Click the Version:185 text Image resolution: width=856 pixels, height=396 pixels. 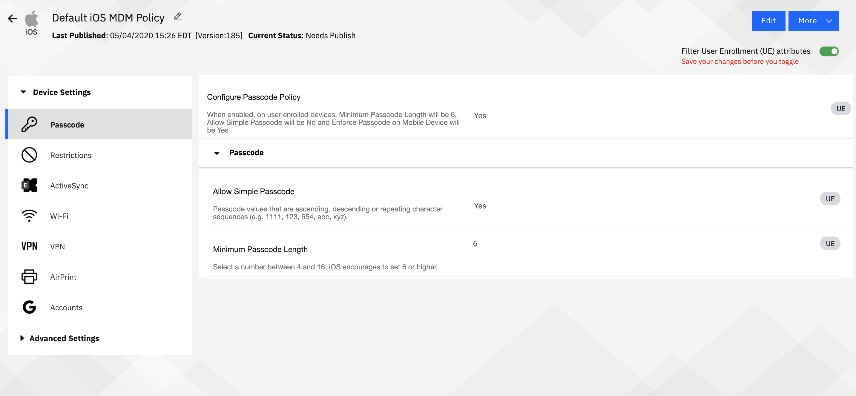click(x=219, y=36)
